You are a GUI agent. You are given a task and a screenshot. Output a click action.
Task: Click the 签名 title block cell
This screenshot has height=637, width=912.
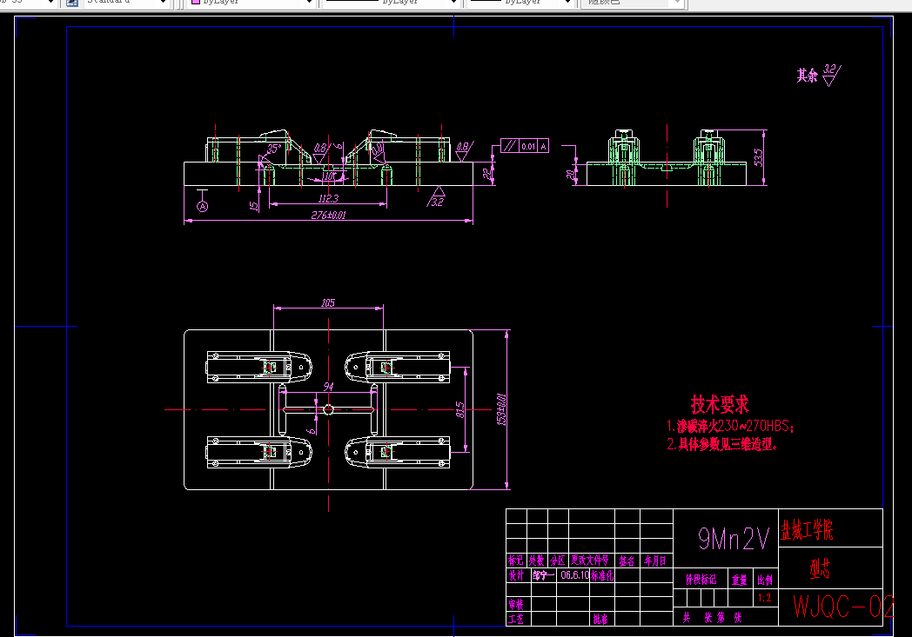click(627, 561)
